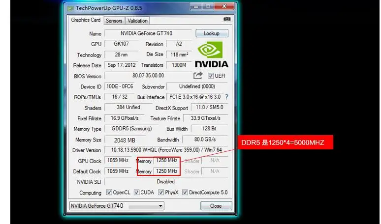This screenshot has width=381, height=224.
Task: Toggle the DirectCompute 5.0 checkbox
Action: 185,193
